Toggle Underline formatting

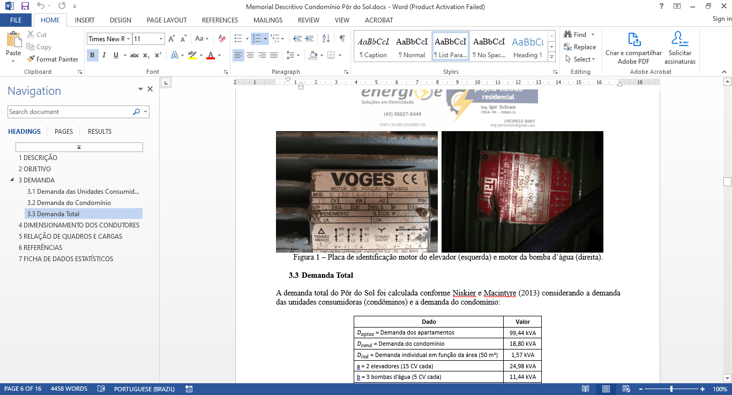(x=115, y=55)
